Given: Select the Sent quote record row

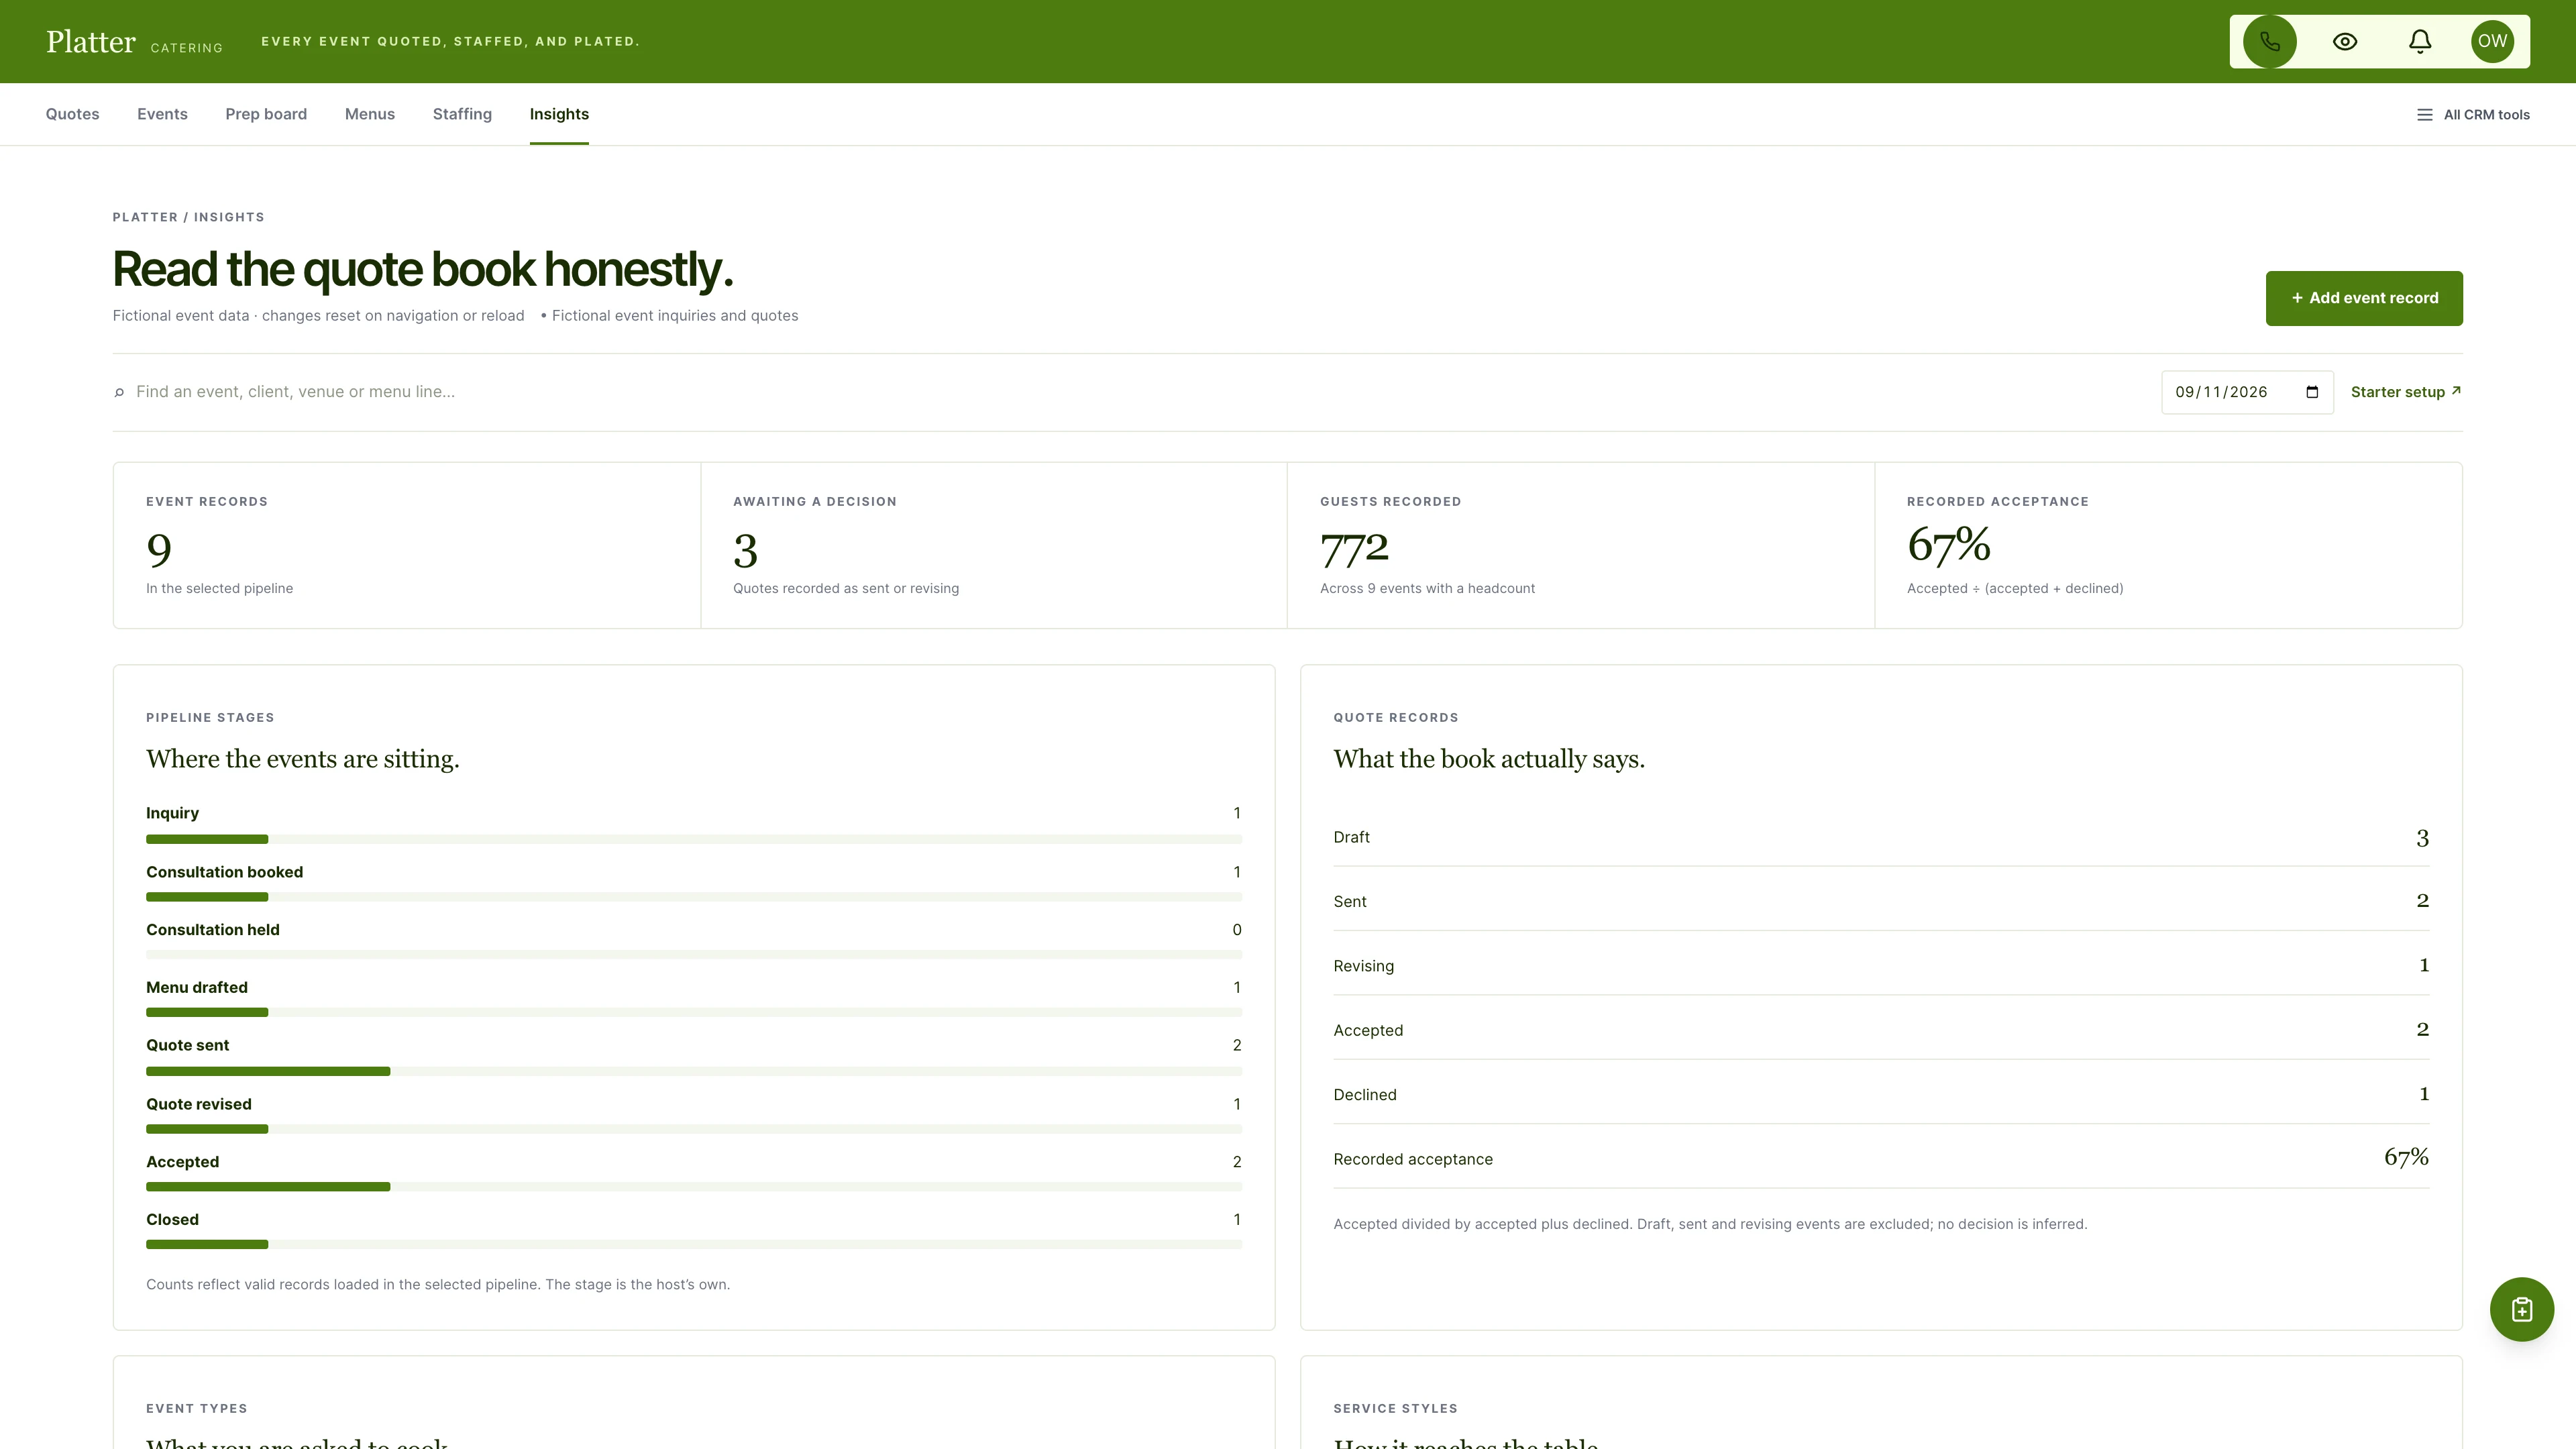Looking at the screenshot, I should [x=1881, y=901].
